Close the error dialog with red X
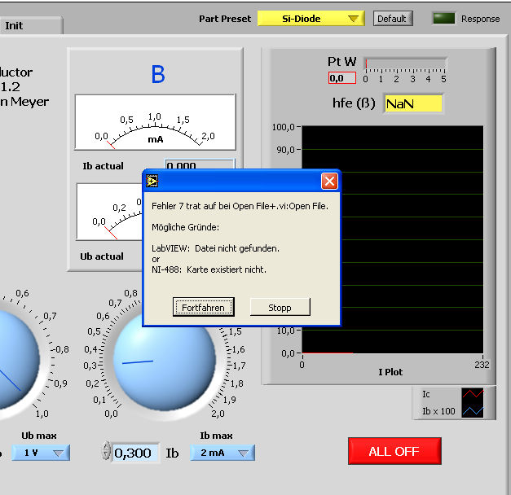This screenshot has width=511, height=495. pos(329,181)
